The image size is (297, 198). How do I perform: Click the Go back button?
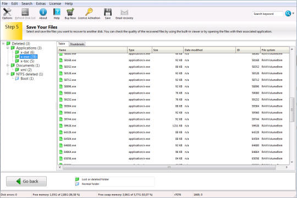point(26,182)
